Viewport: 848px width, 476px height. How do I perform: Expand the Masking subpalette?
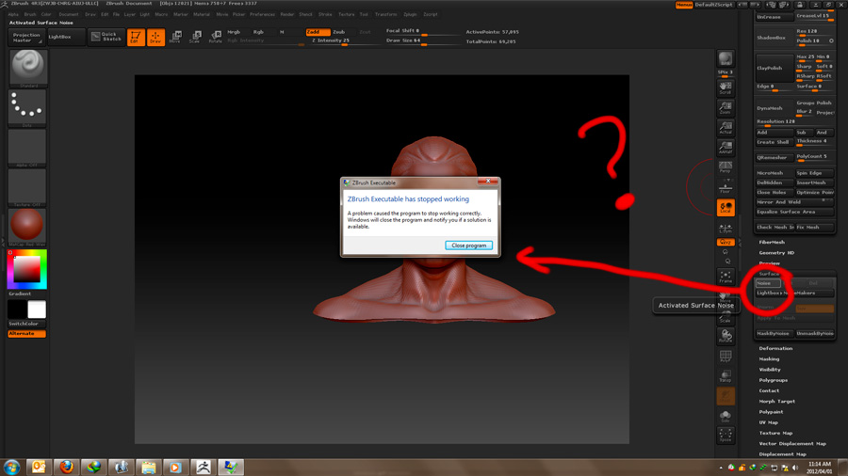coord(769,359)
